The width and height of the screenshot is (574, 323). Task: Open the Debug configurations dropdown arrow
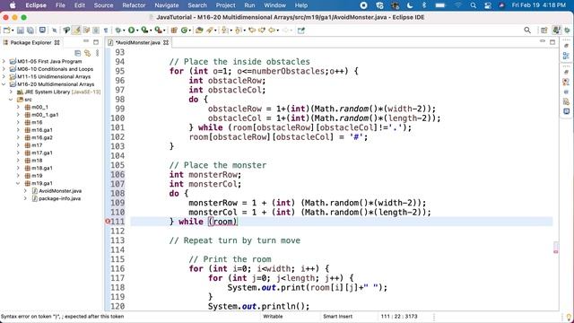coord(124,31)
